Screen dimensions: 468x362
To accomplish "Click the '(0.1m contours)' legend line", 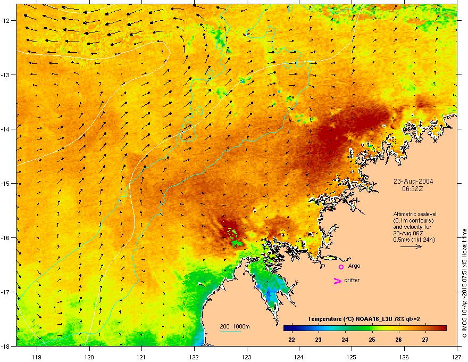I will (x=413, y=221).
